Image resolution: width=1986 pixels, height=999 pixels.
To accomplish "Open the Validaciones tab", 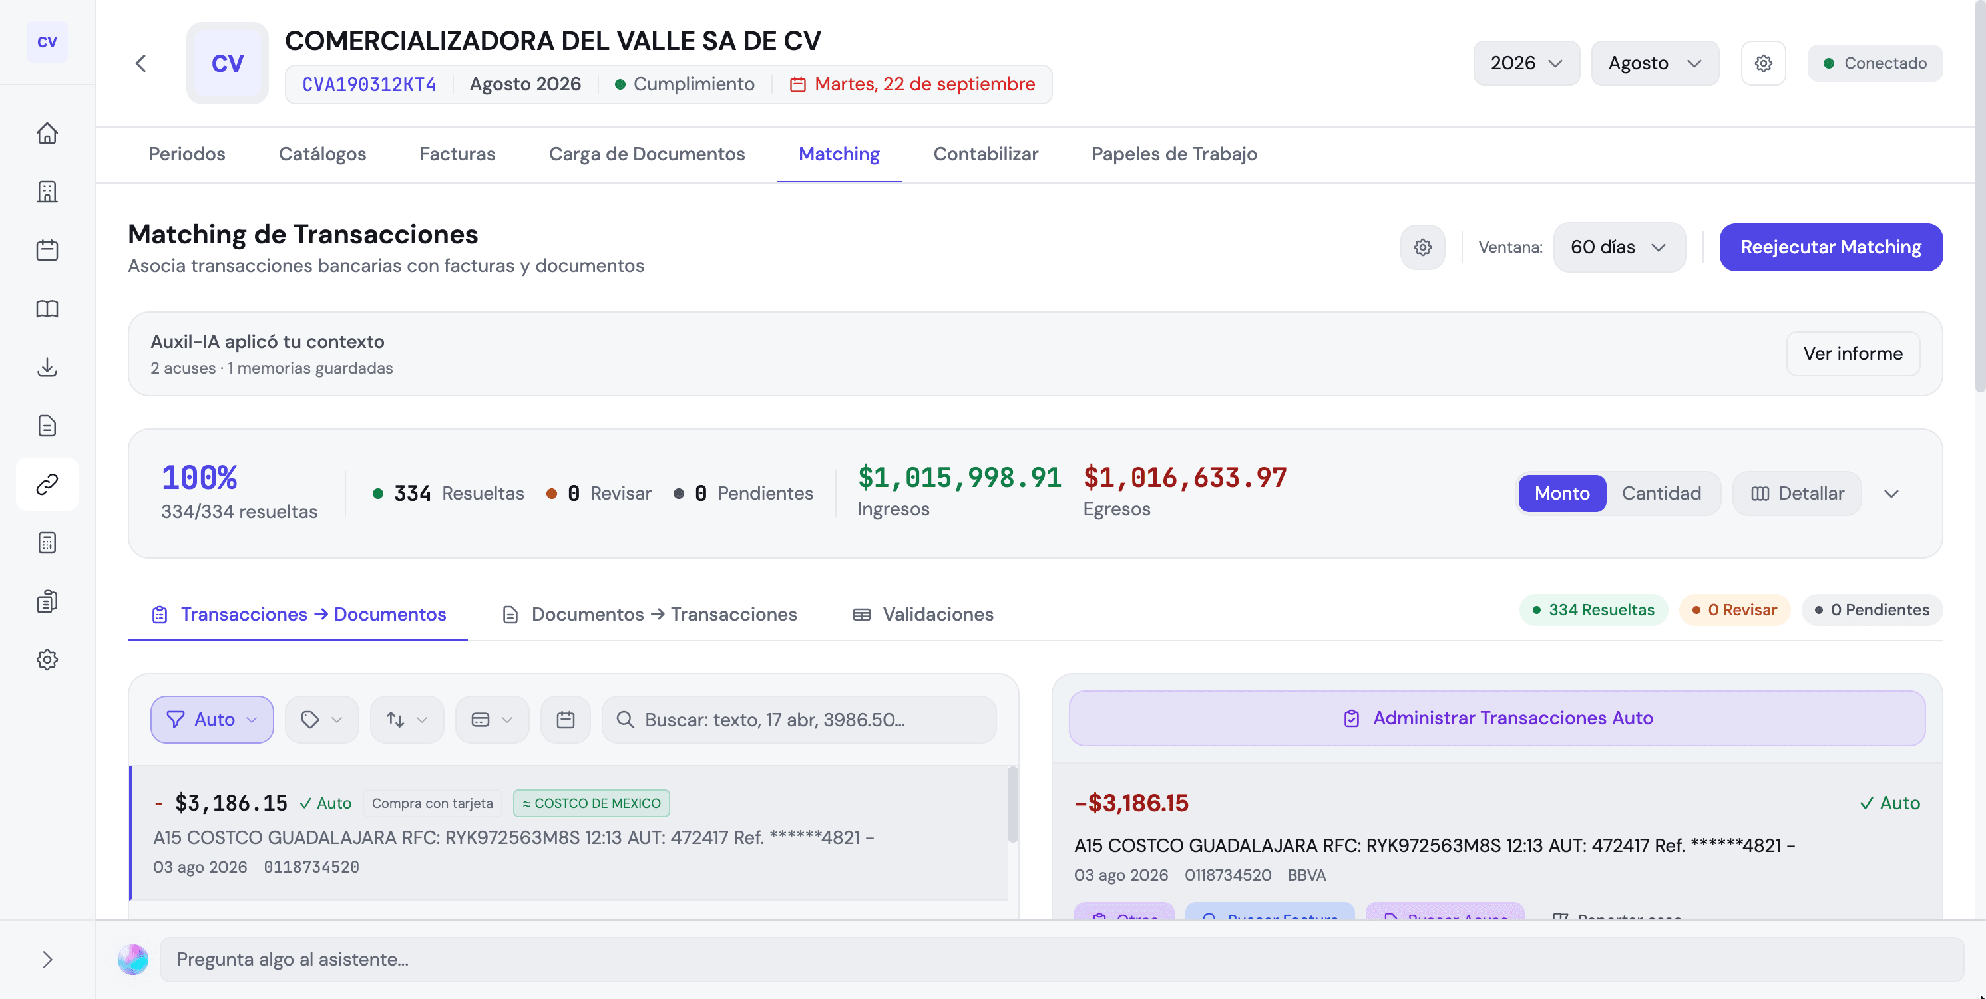I will point(923,615).
